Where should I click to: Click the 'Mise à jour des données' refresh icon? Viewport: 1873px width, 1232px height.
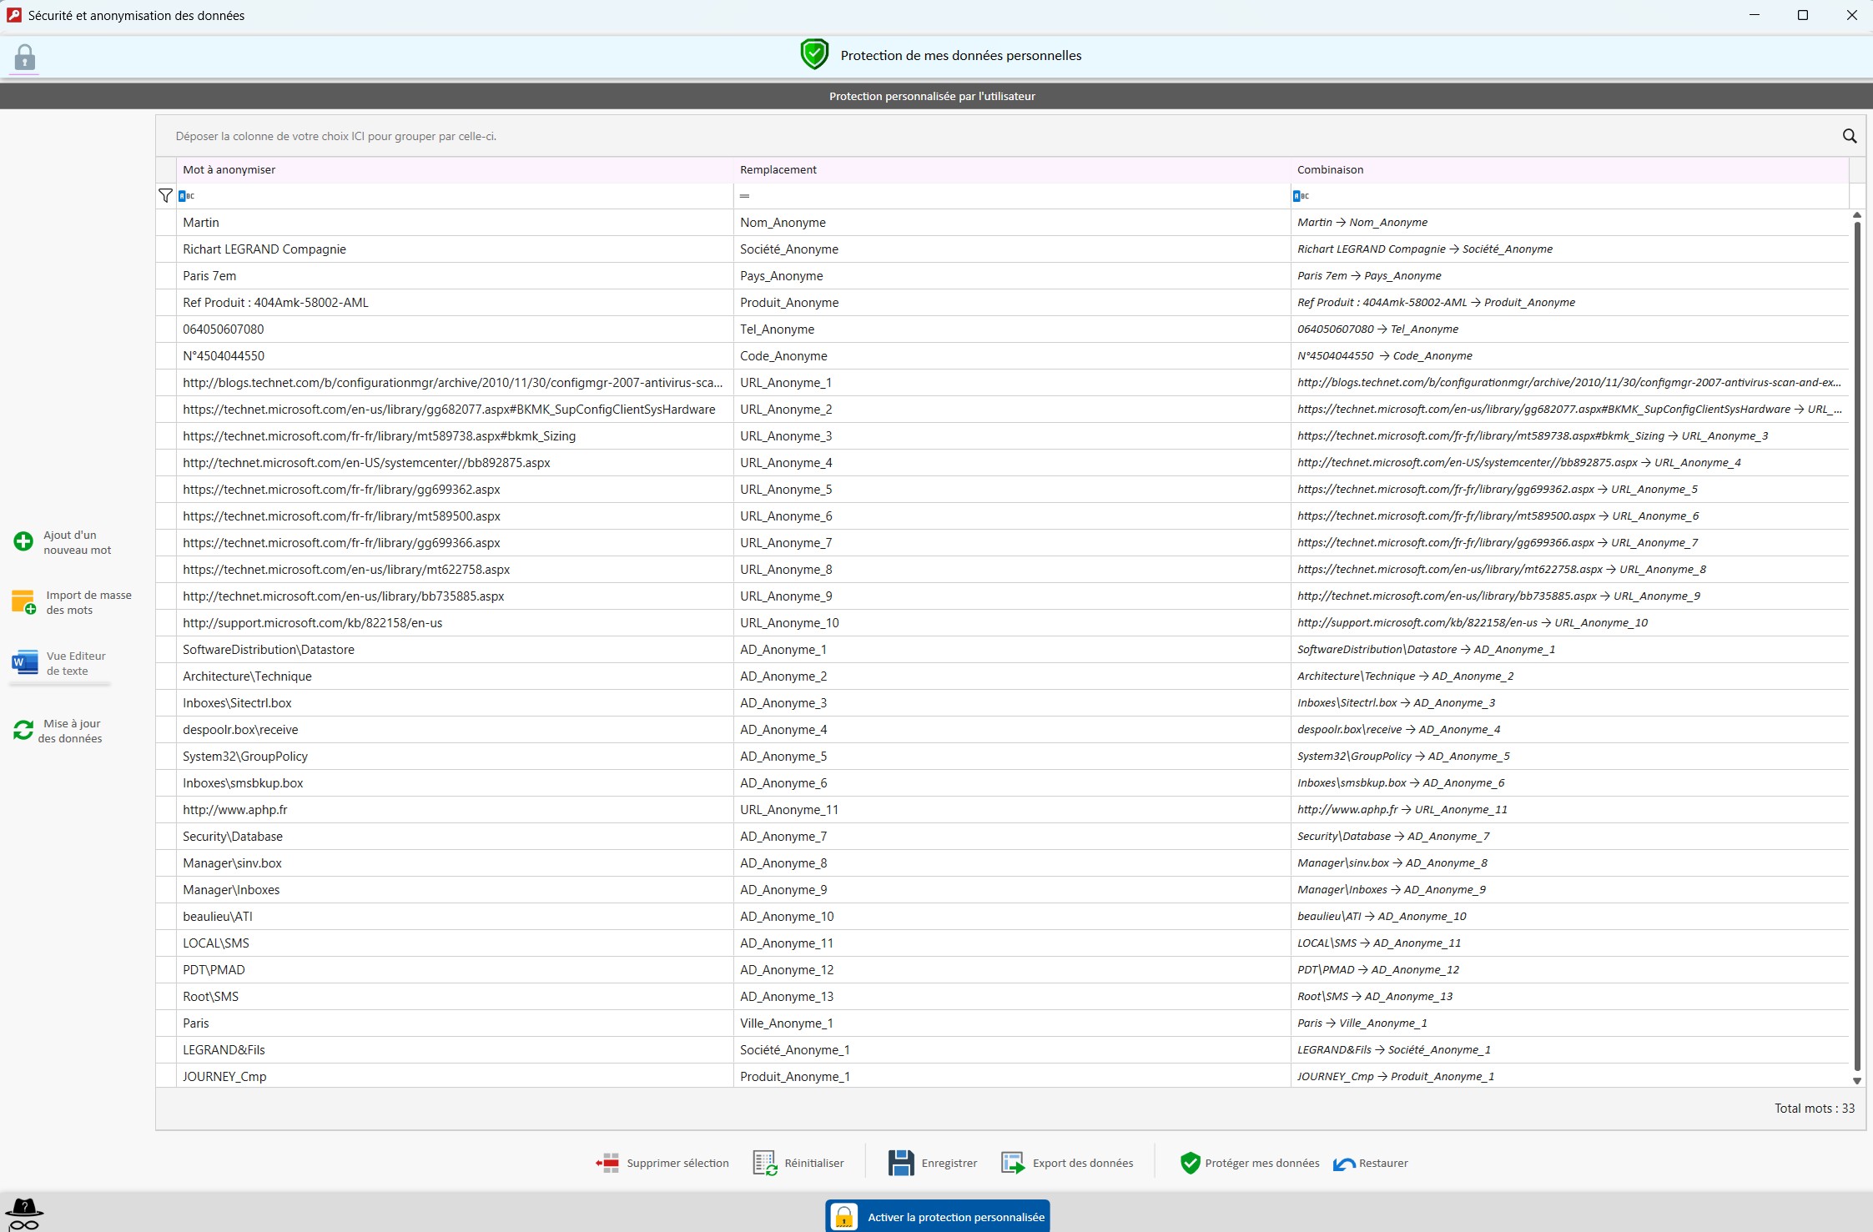(23, 731)
